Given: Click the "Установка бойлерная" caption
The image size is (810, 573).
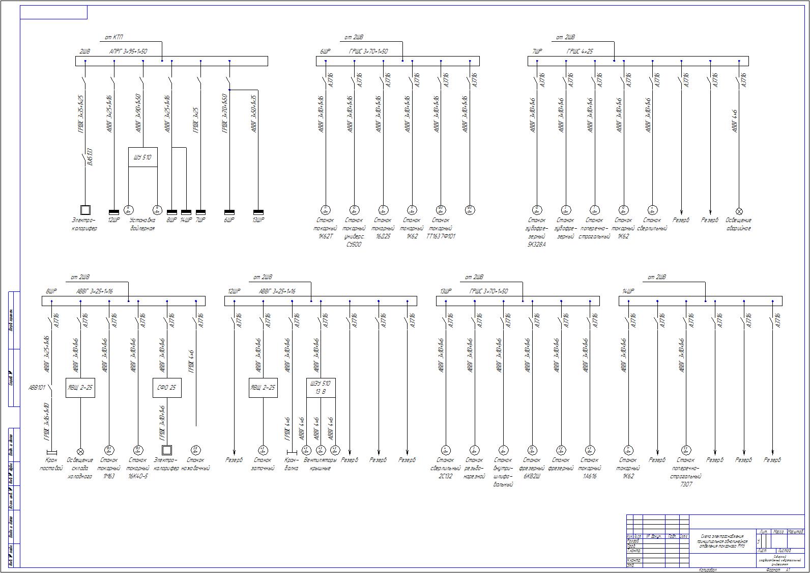Looking at the screenshot, I should 142,224.
